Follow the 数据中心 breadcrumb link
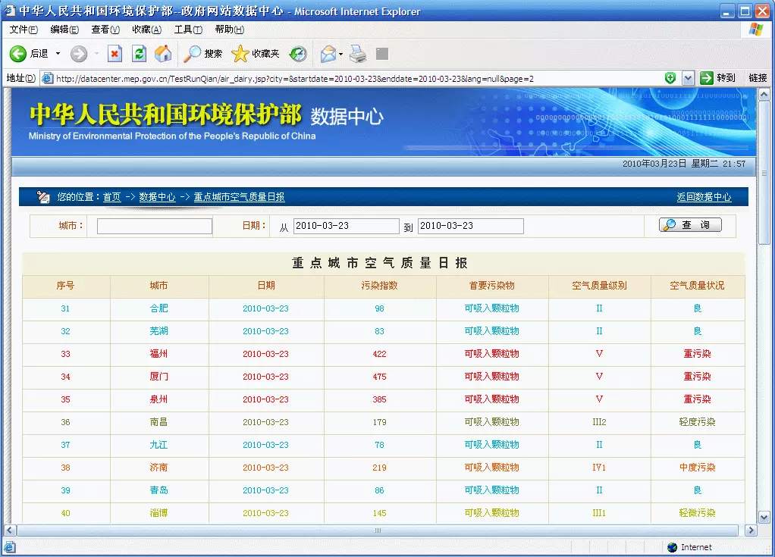The height and width of the screenshot is (557, 775). coord(157,197)
